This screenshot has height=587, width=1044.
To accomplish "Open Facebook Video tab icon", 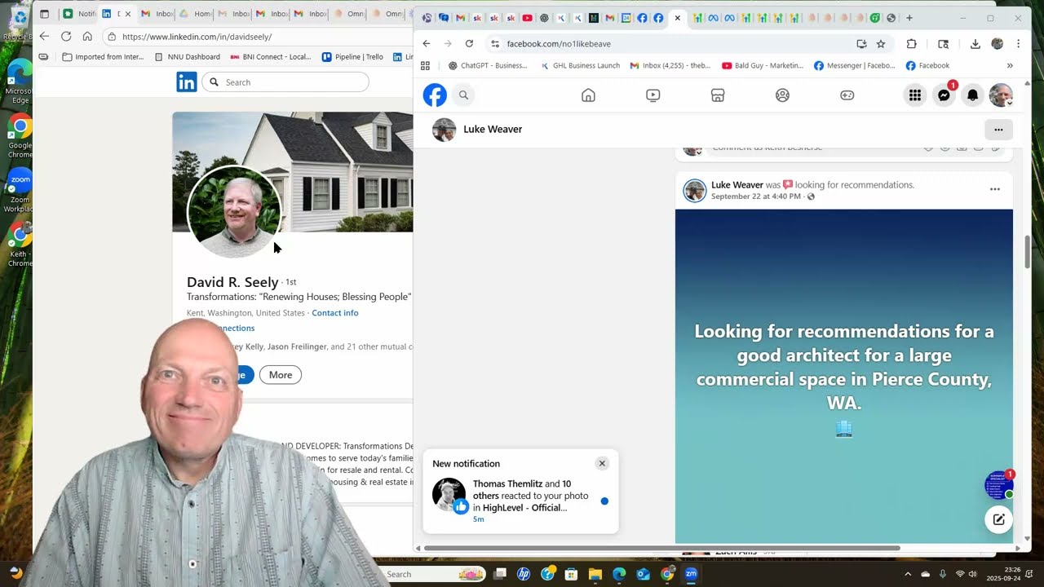I will point(652,95).
